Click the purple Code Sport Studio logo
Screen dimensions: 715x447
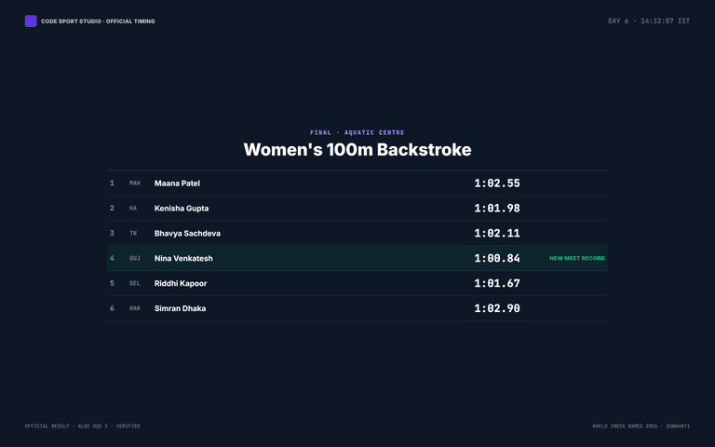(x=31, y=21)
